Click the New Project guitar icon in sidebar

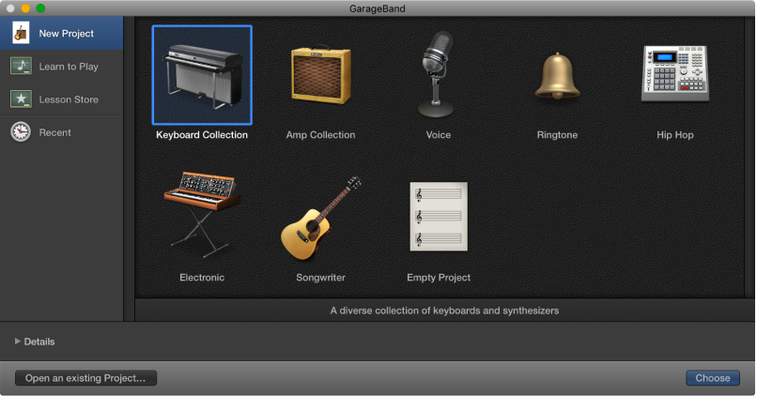pyautogui.click(x=21, y=33)
